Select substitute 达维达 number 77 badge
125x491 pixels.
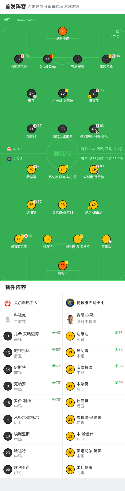(x=70, y=336)
